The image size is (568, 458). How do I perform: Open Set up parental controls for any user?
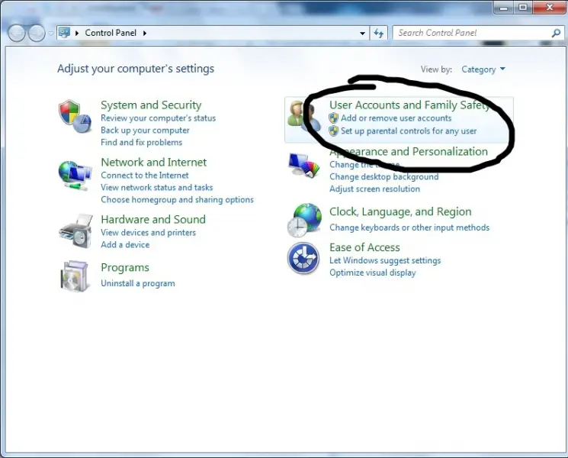(409, 131)
